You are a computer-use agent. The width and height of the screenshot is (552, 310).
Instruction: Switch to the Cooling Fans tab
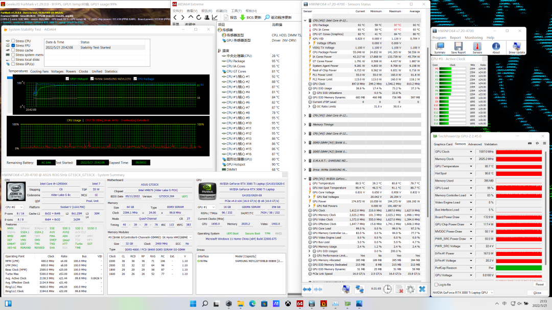(x=39, y=71)
